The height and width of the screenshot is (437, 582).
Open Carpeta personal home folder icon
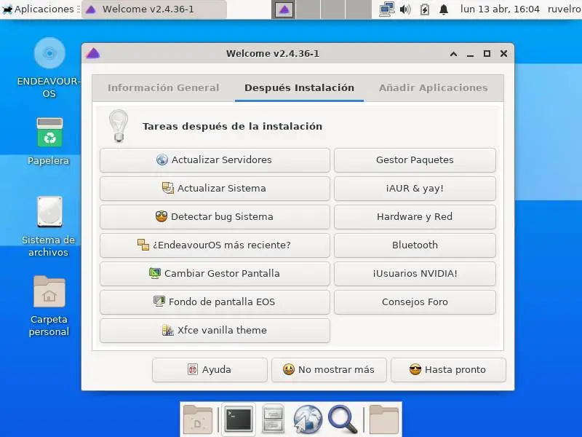click(x=49, y=291)
